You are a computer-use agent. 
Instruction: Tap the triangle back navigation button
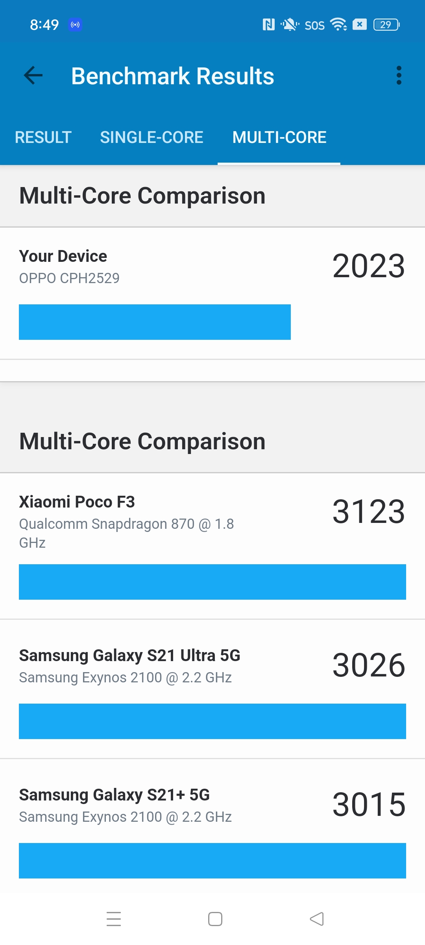pyautogui.click(x=317, y=919)
